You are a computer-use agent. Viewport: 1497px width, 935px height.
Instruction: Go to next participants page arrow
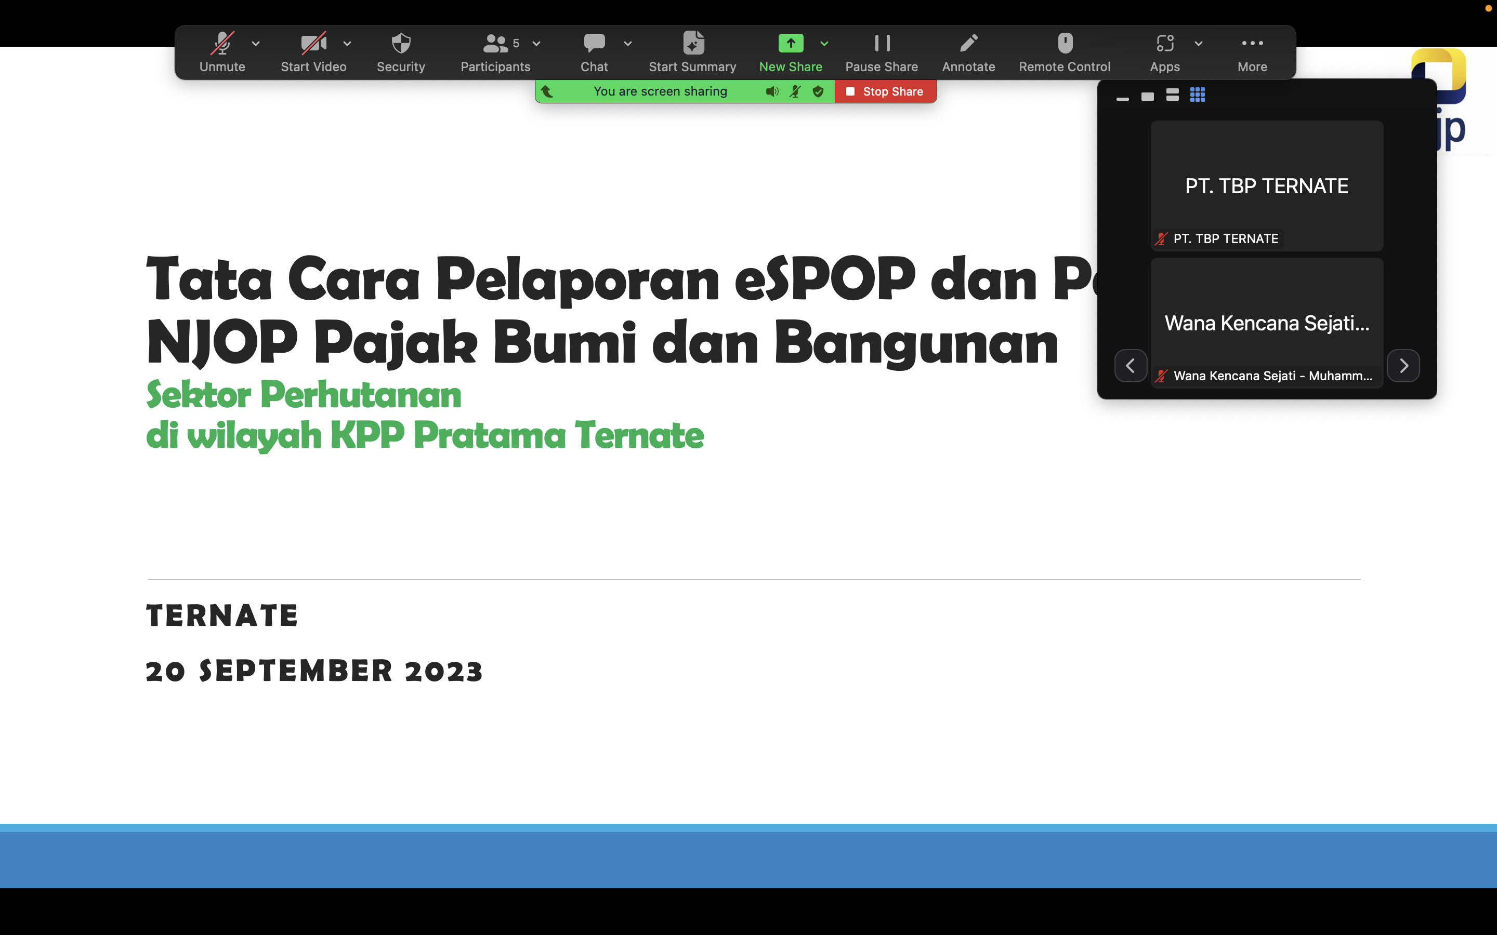pyautogui.click(x=1403, y=366)
